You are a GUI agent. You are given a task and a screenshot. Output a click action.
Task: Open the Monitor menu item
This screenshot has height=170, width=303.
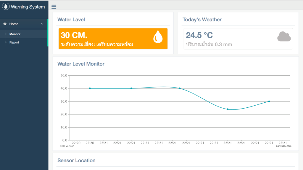click(15, 34)
